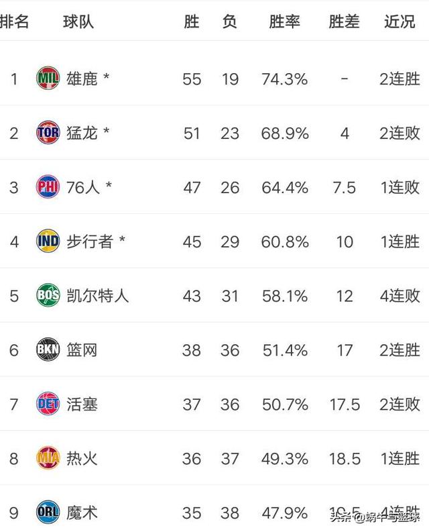This screenshot has height=532, width=429.
Task: Click the 74.3% win rate value
Action: coord(284,79)
